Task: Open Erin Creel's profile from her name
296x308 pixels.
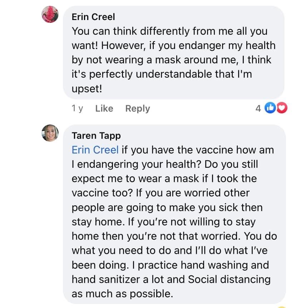Action: (93, 17)
